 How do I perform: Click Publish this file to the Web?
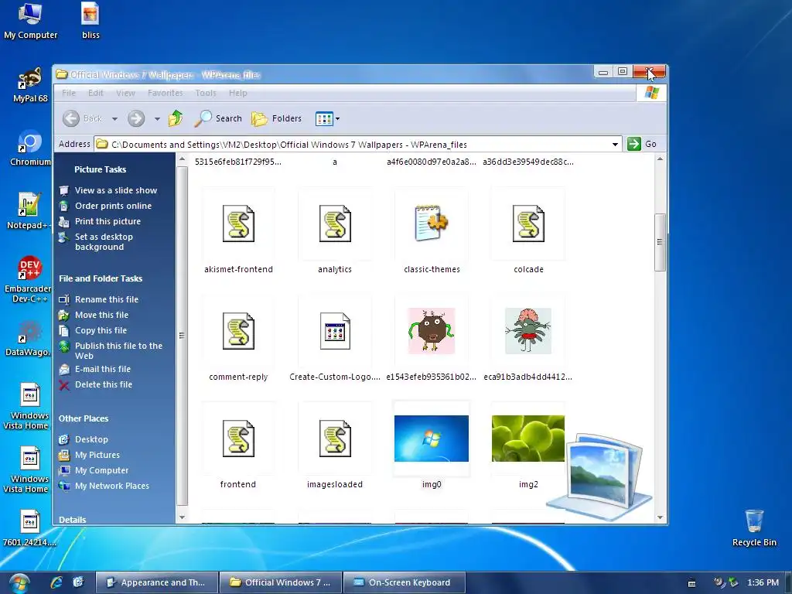tap(118, 350)
